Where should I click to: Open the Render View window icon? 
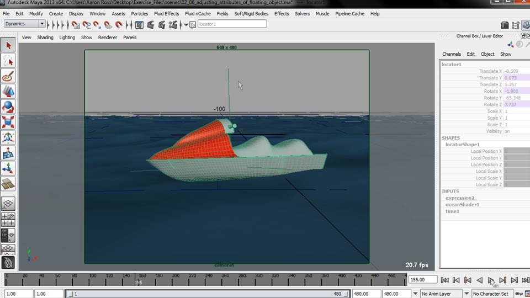pos(139,25)
